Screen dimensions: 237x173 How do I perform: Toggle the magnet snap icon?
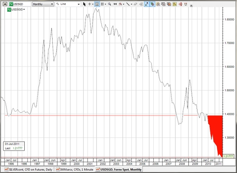(186, 4)
